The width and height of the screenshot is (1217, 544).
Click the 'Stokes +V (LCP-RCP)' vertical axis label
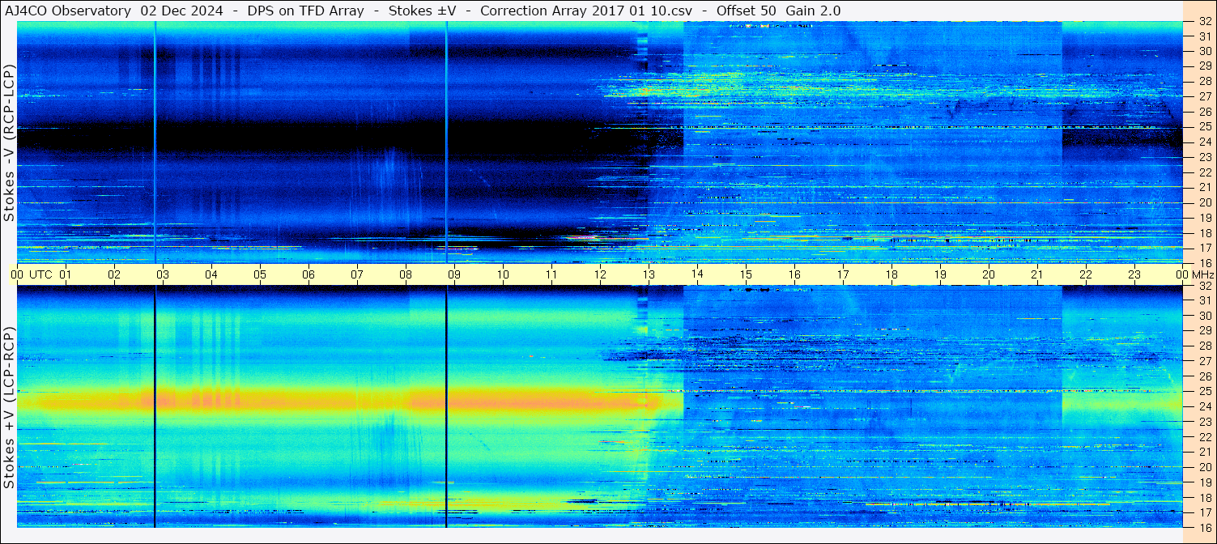click(9, 408)
